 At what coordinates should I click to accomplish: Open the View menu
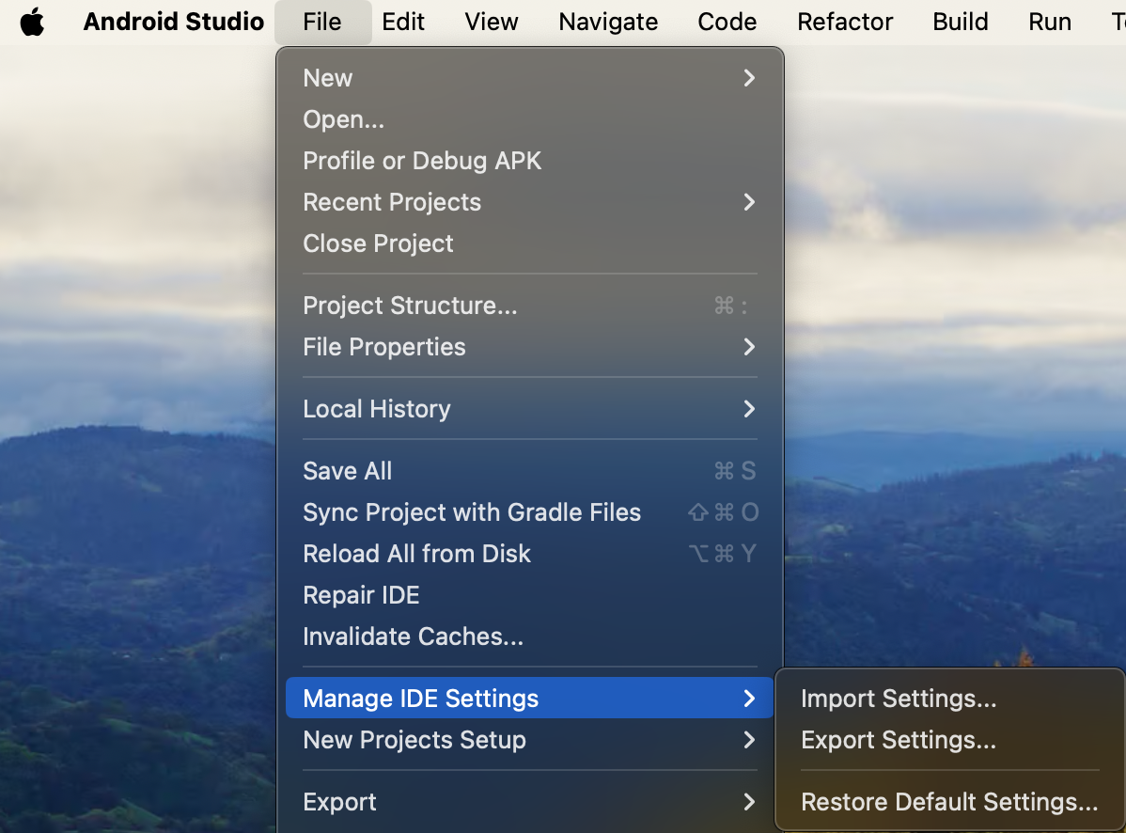click(492, 22)
